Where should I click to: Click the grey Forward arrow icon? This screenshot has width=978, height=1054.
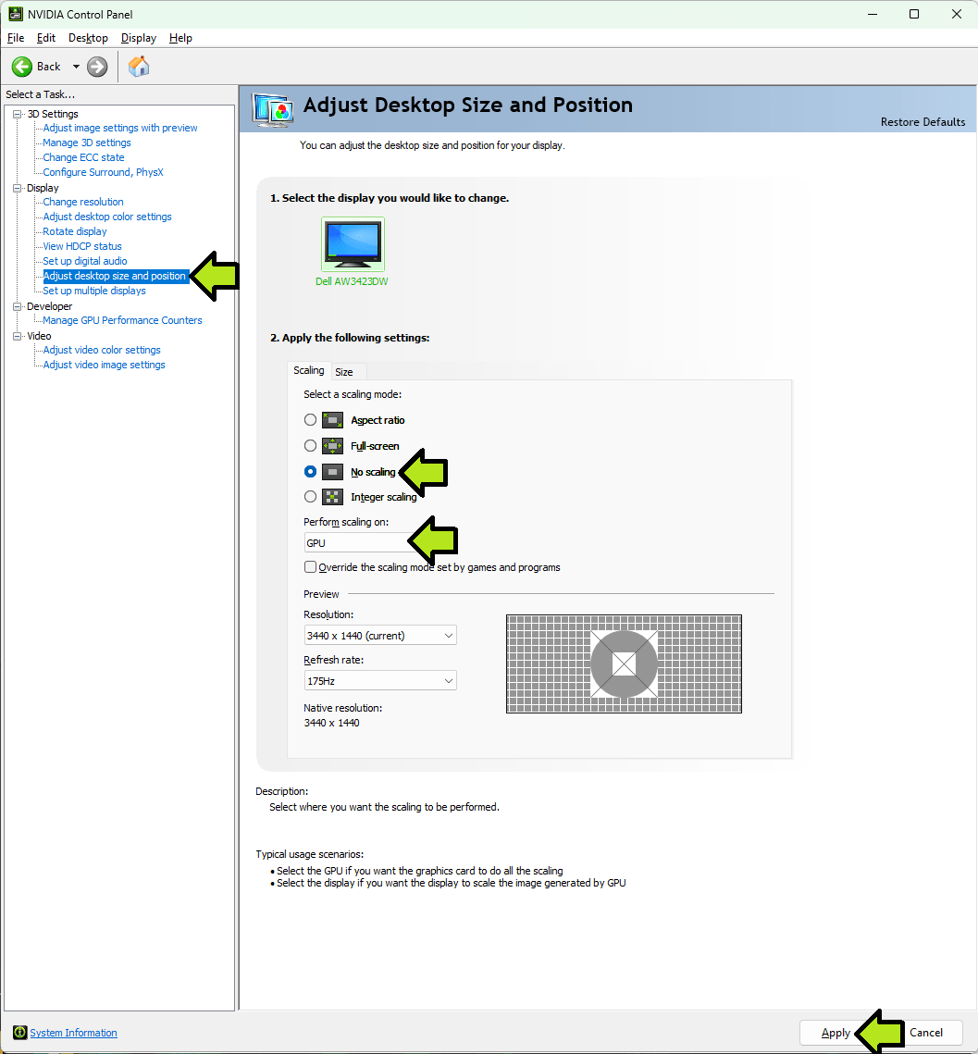97,67
